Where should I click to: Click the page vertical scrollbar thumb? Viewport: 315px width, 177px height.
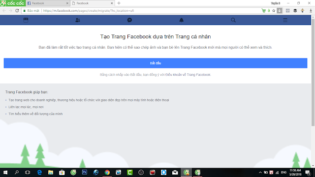click(313, 72)
